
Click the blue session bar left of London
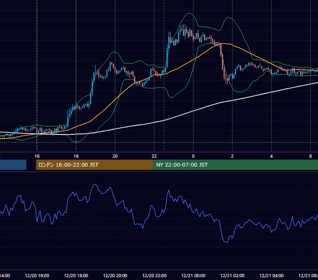point(13,165)
